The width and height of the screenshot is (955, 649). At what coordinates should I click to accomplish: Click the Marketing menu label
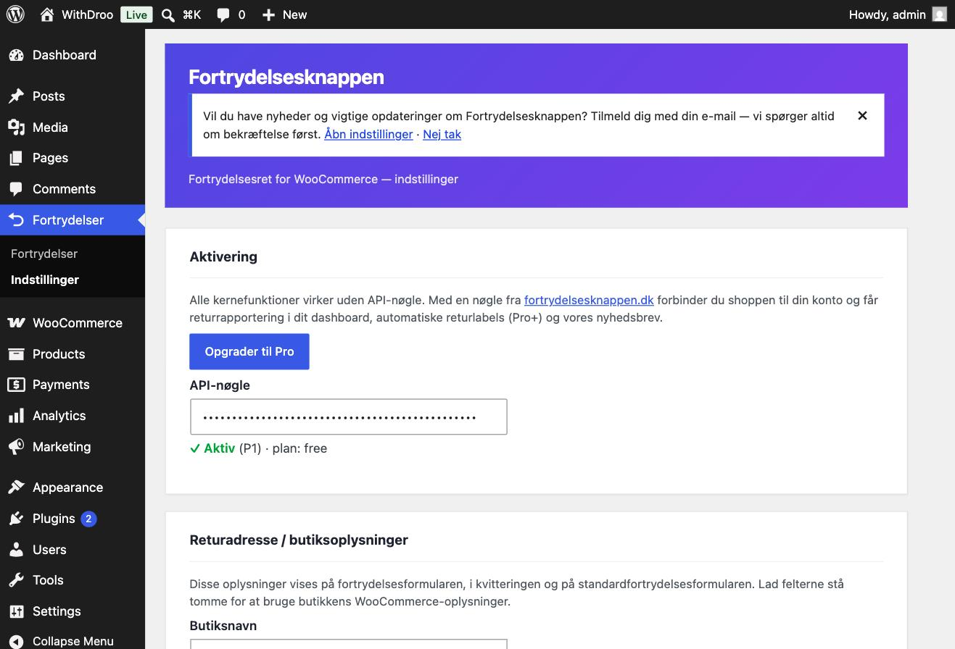(62, 447)
